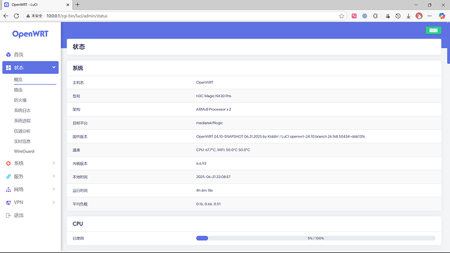
Task: Click the kernel version 6.6.93
Action: [201, 164]
